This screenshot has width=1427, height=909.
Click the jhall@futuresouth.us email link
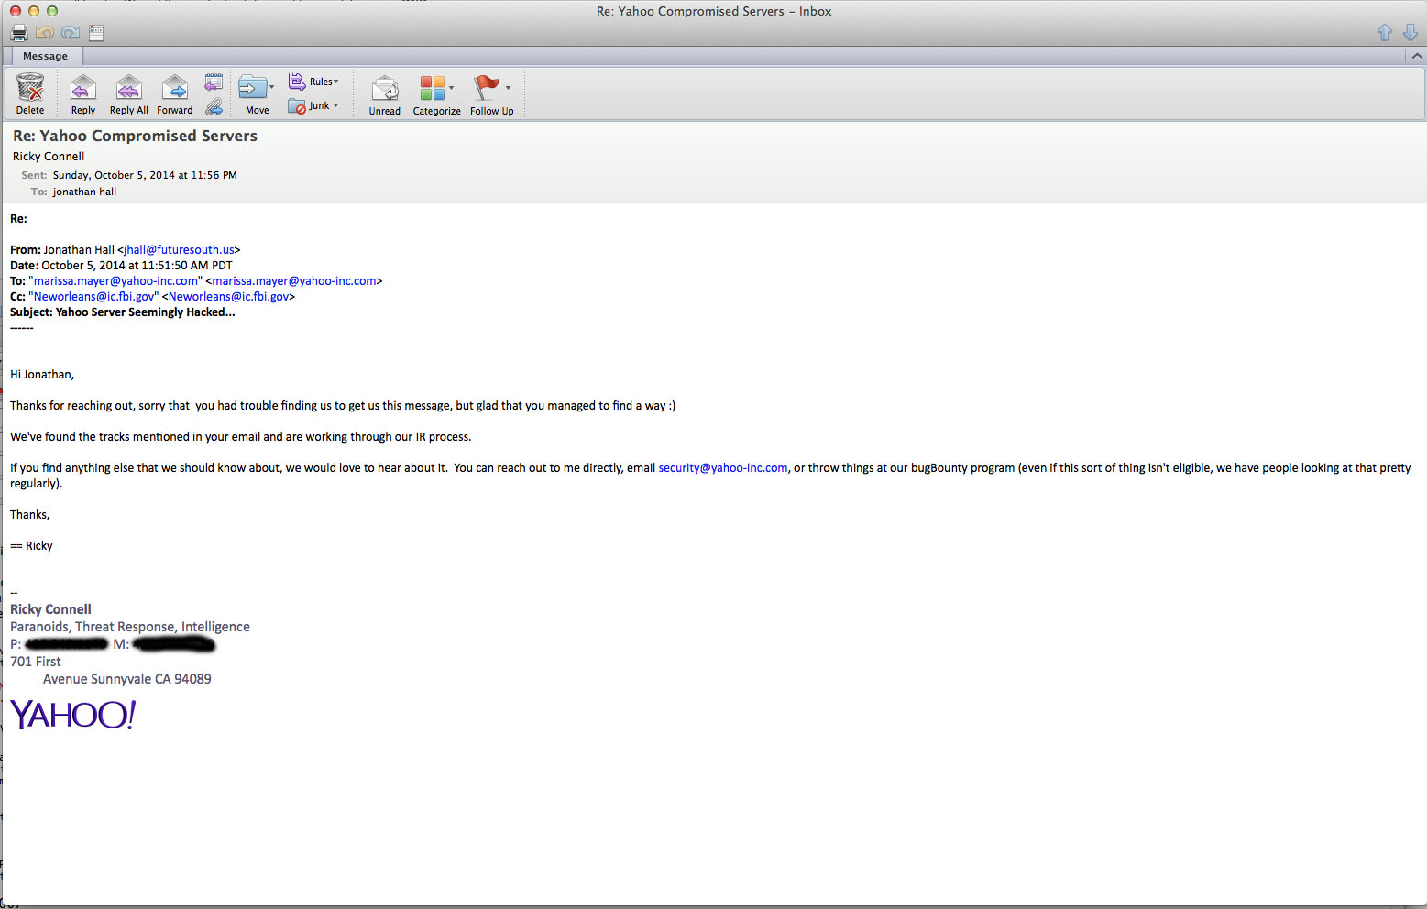click(x=179, y=249)
